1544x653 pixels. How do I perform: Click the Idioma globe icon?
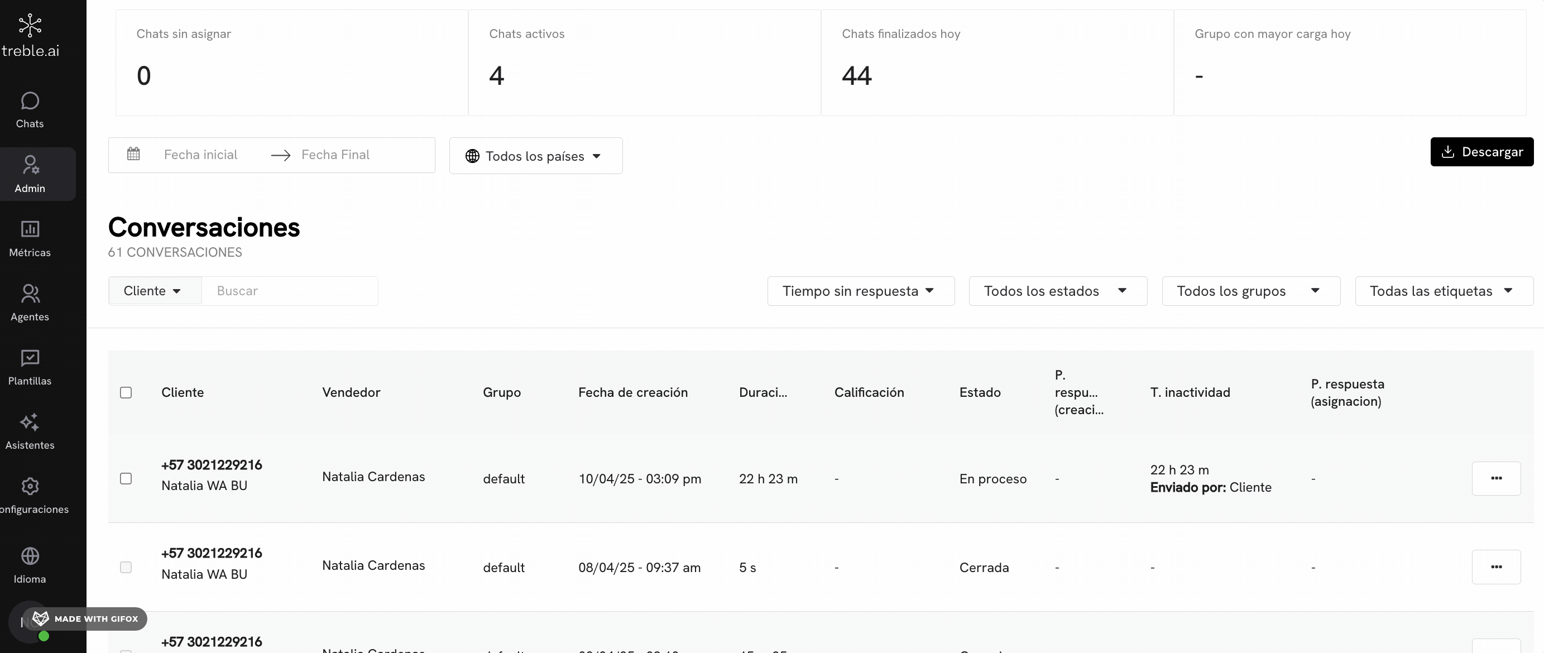pyautogui.click(x=30, y=556)
